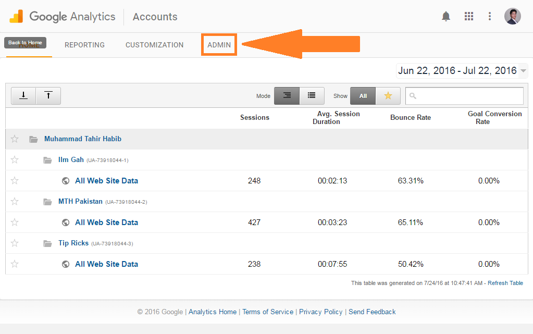Open the REPORTING tab

[x=84, y=45]
